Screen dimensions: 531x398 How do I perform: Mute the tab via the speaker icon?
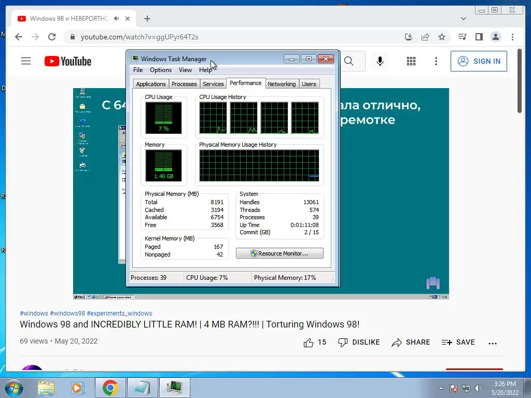[117, 19]
